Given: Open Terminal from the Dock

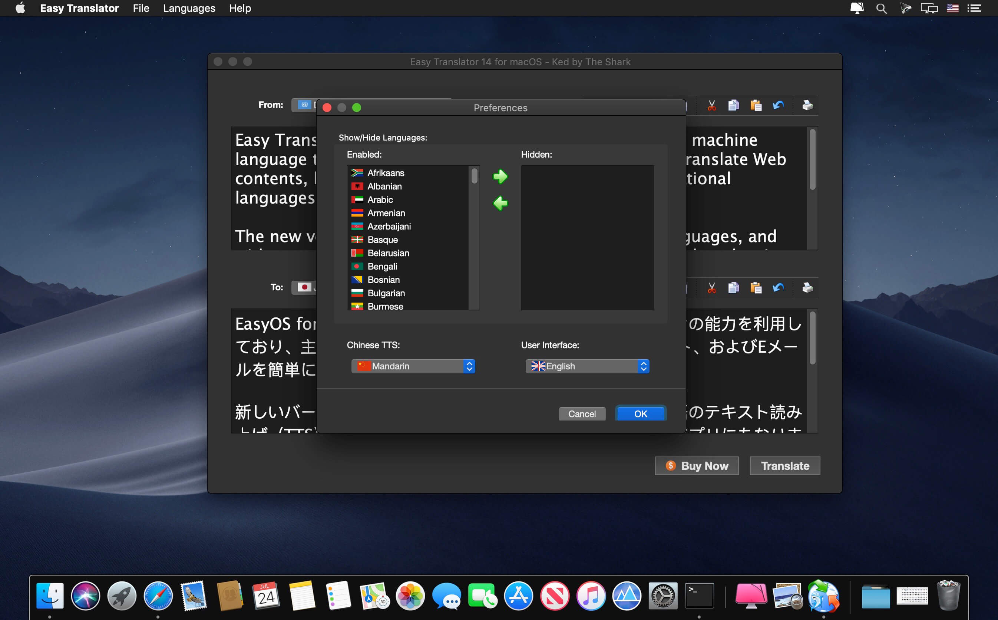Looking at the screenshot, I should (x=699, y=596).
